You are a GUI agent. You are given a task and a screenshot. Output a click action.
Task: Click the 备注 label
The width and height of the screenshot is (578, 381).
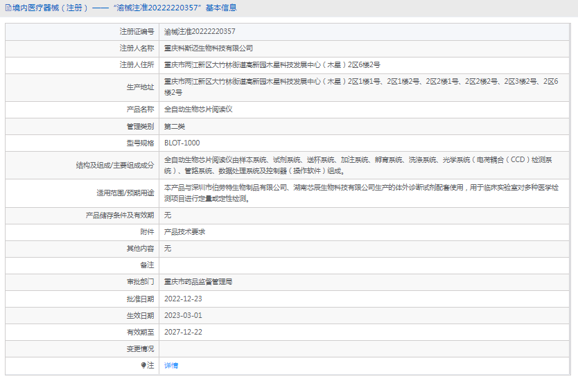147,265
